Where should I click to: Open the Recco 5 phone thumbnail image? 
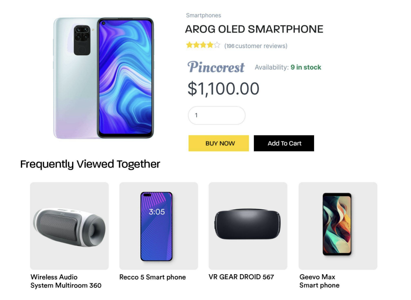(158, 226)
